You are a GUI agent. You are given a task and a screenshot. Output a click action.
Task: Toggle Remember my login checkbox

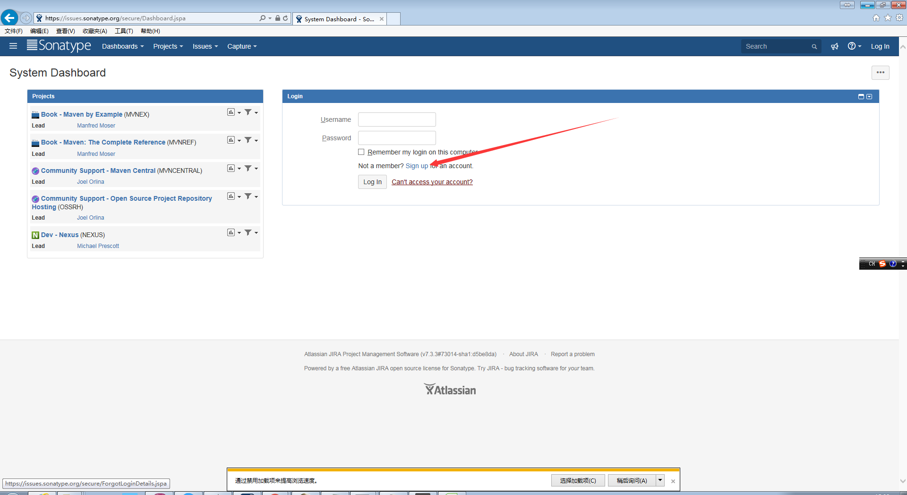point(361,152)
